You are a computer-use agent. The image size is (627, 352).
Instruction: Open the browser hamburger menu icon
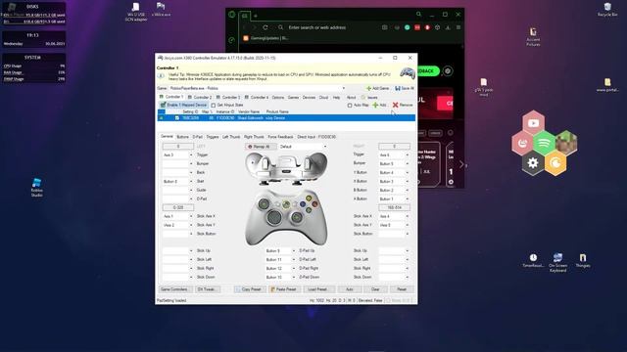[458, 27]
